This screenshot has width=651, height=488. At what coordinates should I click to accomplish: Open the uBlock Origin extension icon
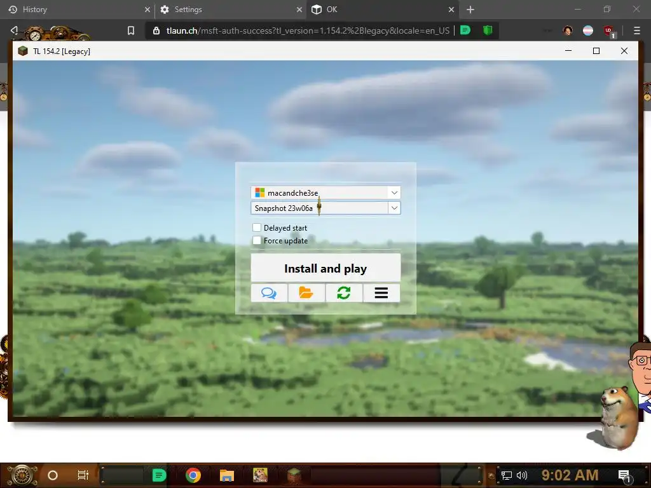(609, 31)
